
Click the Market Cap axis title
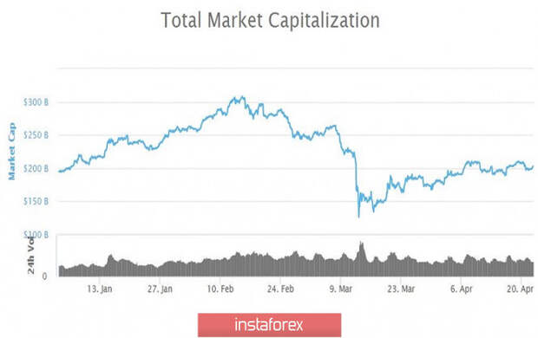11,151
